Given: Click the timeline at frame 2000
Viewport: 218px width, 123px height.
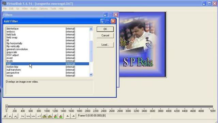Looking at the screenshot, I should (x=88, y=107).
